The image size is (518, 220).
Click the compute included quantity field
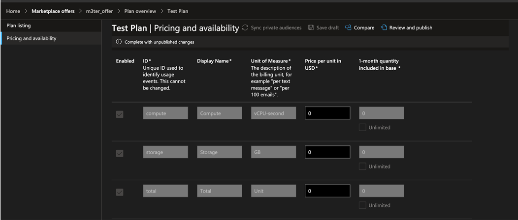382,113
